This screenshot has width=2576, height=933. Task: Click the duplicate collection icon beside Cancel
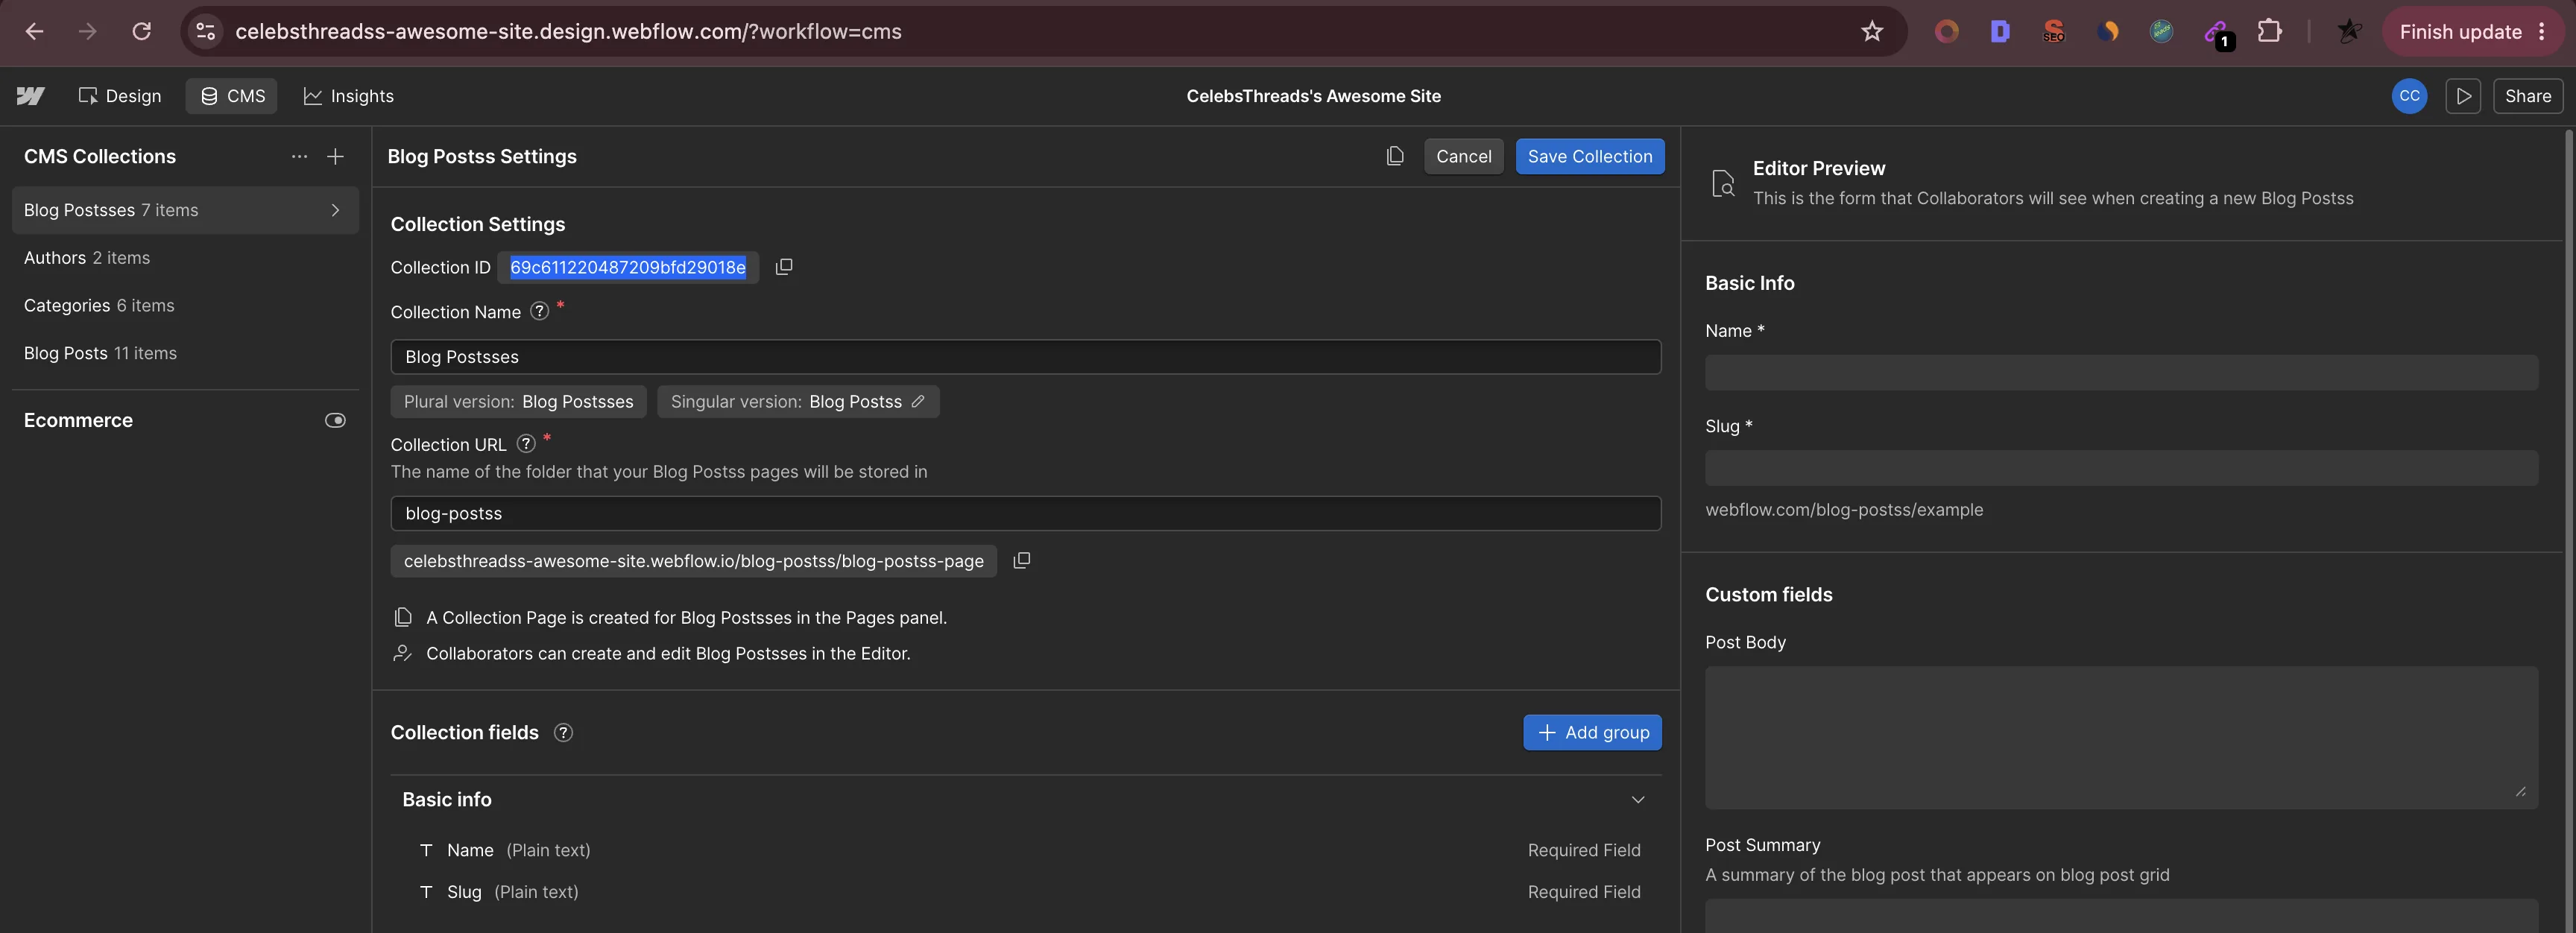pos(1395,156)
